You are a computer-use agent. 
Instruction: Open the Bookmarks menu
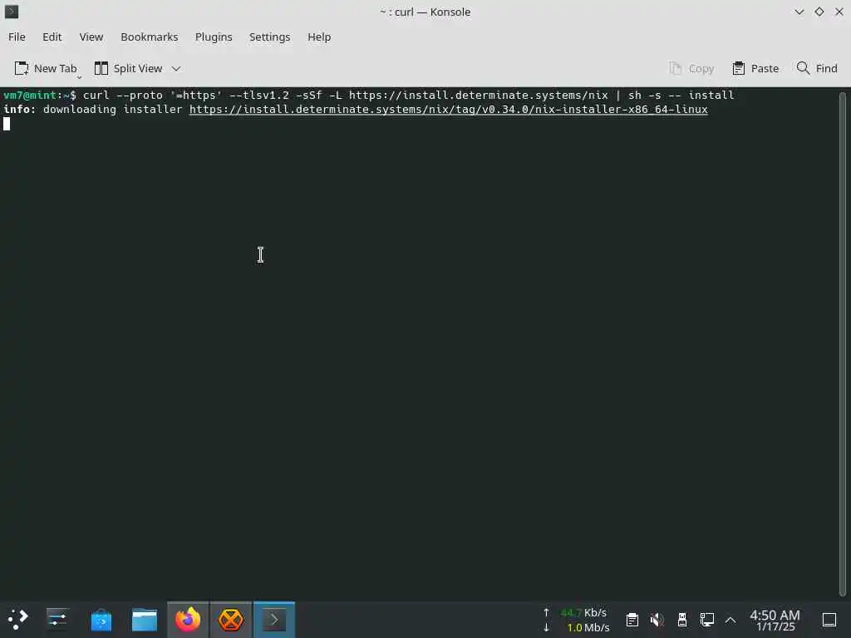click(150, 37)
